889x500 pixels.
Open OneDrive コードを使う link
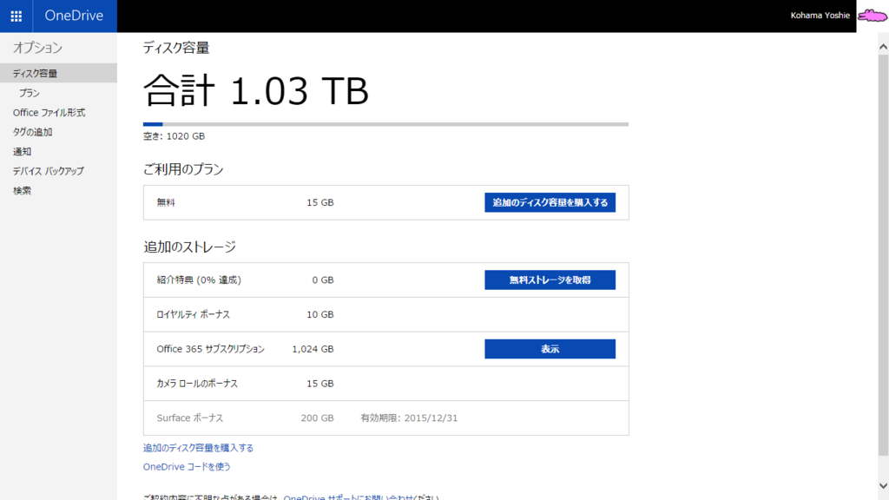click(x=187, y=466)
